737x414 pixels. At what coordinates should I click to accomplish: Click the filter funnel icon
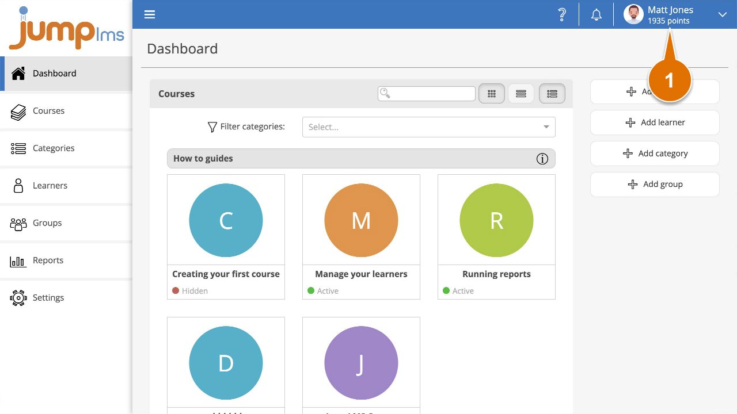pos(212,127)
